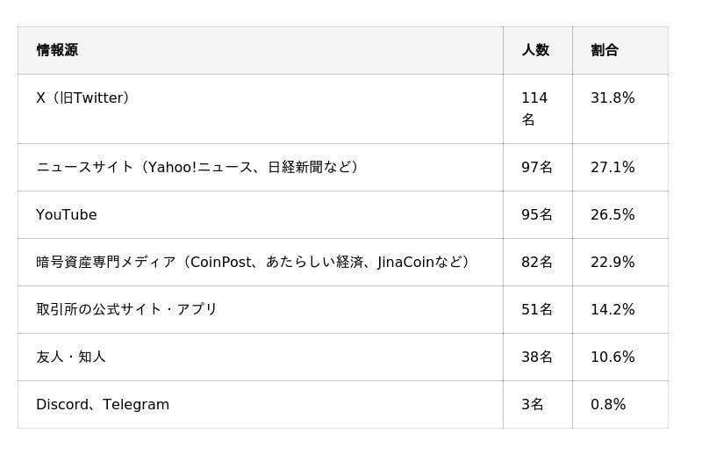This screenshot has width=702, height=455.
Task: Click the 114名 count cell
Action: (x=534, y=108)
